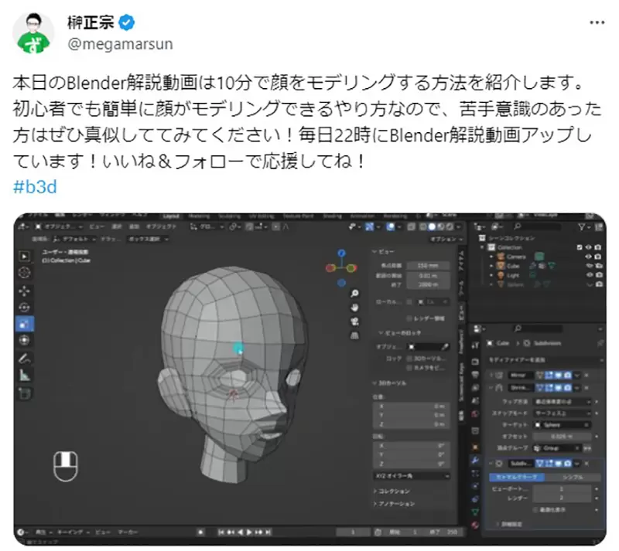Image resolution: width=619 pixels, height=551 pixels.
Task: Open the 選択 menu in viewport header
Action: pos(117,226)
